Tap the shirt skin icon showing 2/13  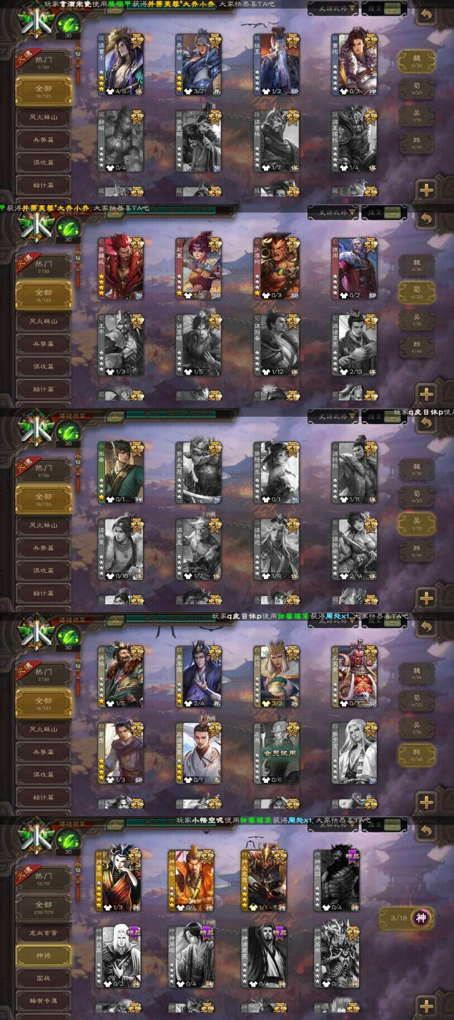(345, 371)
